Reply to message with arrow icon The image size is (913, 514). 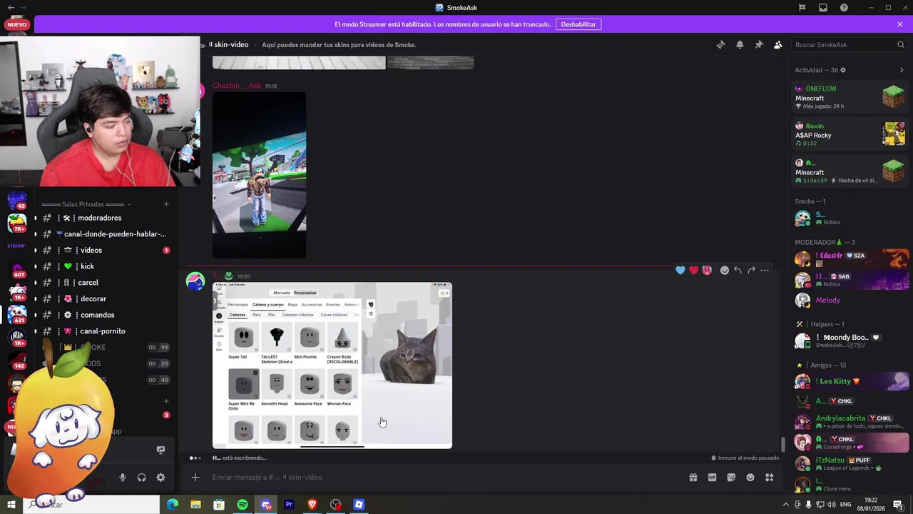tap(738, 270)
